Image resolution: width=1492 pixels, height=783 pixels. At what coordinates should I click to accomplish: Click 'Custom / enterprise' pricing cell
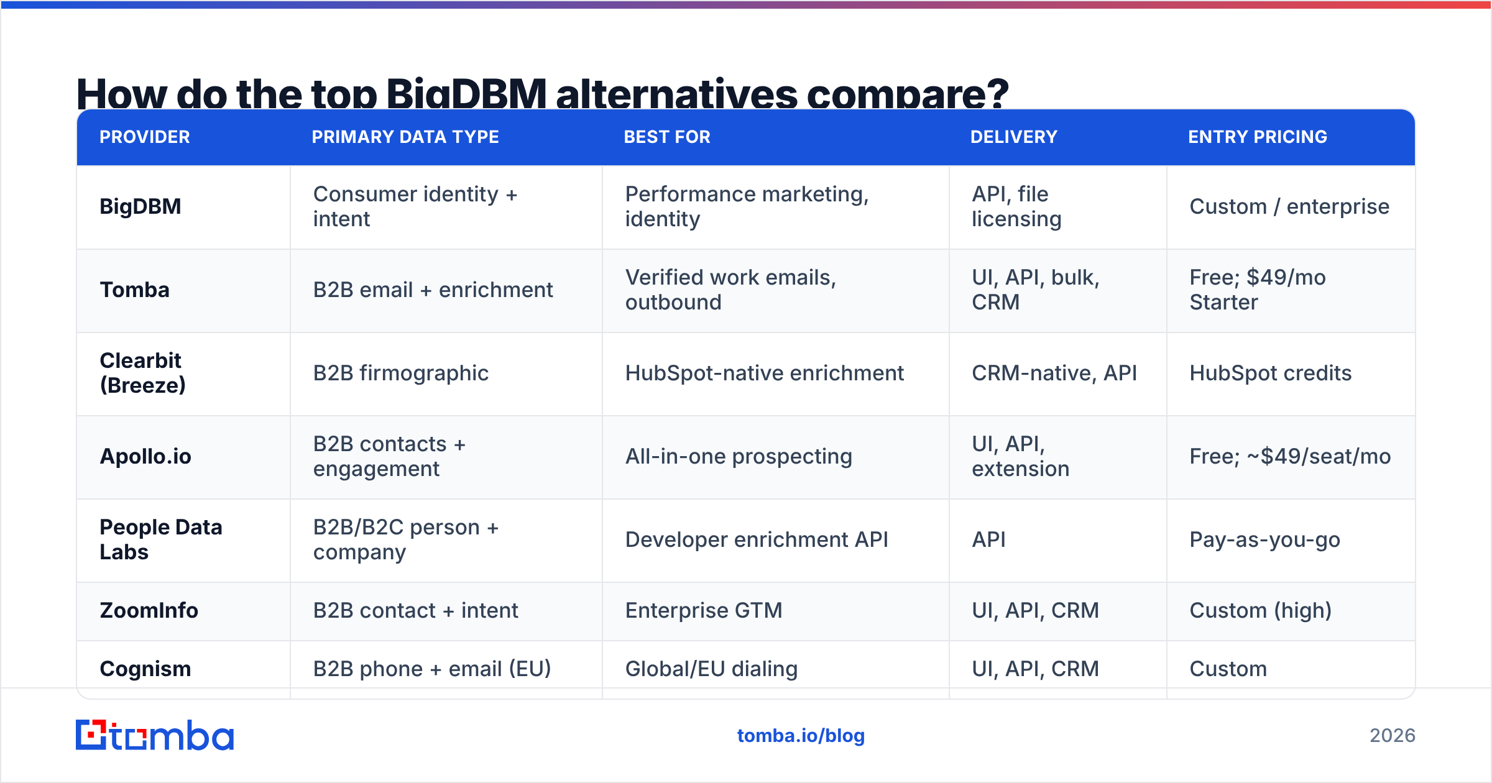(x=1291, y=207)
